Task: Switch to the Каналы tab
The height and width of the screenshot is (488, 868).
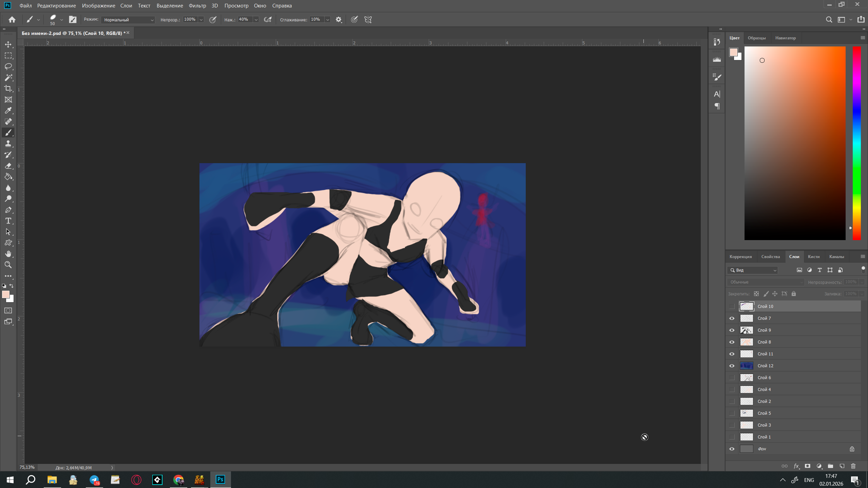Action: tap(836, 256)
